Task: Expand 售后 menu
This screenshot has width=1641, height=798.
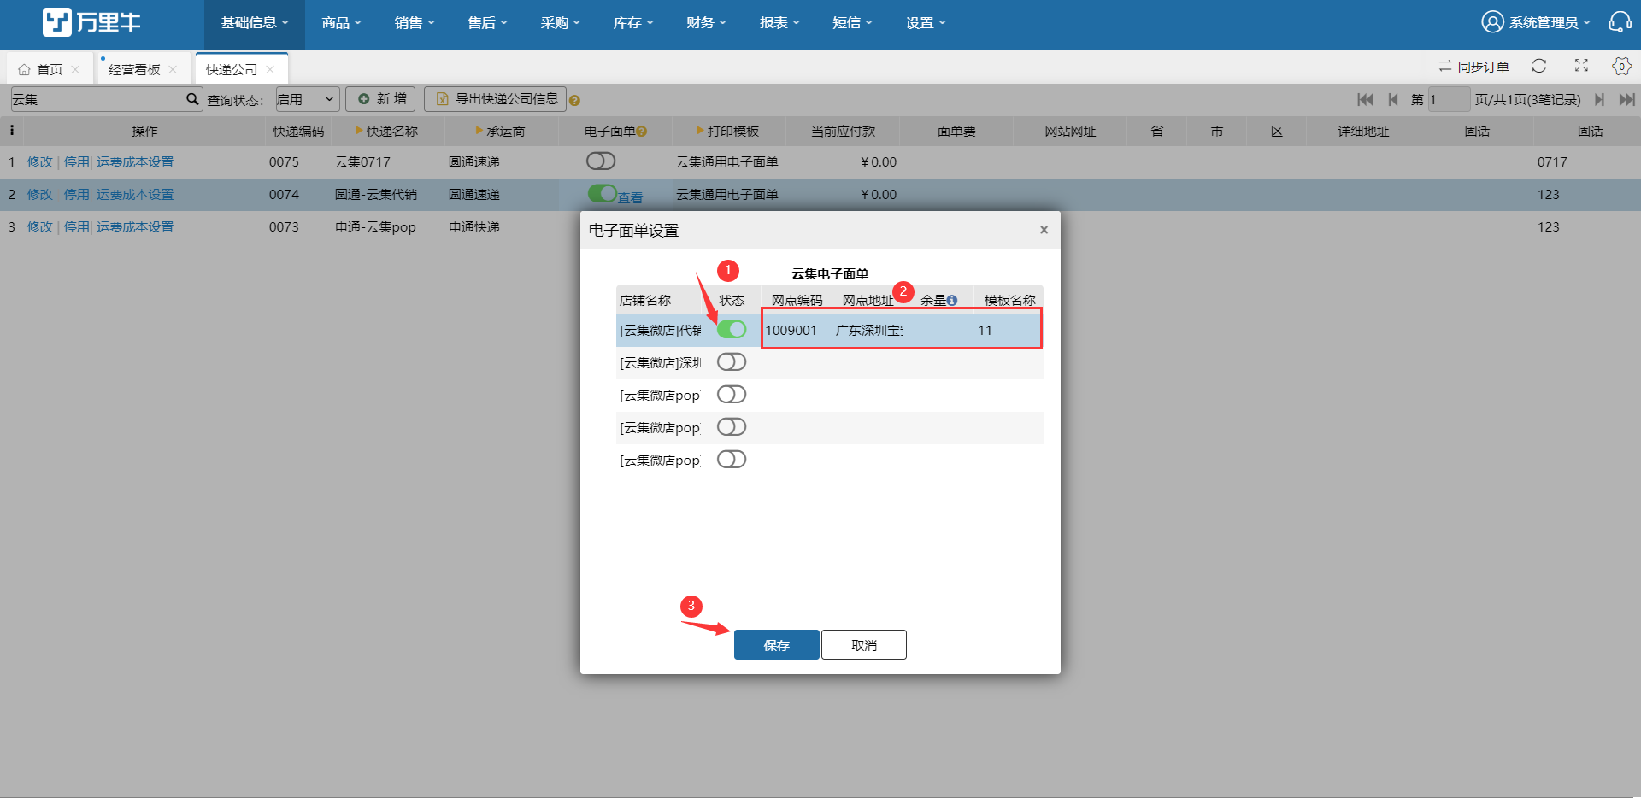Action: click(x=487, y=23)
